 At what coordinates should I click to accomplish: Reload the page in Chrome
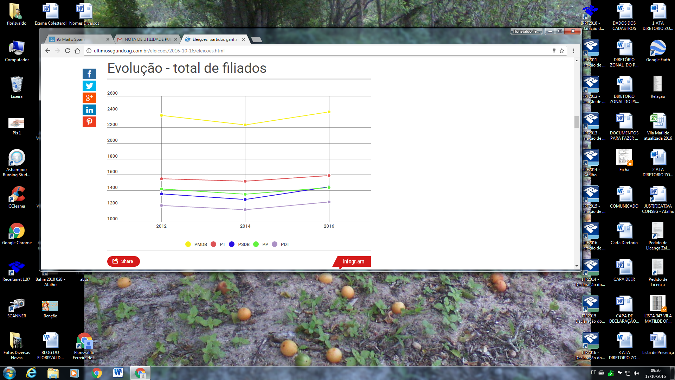(x=67, y=51)
